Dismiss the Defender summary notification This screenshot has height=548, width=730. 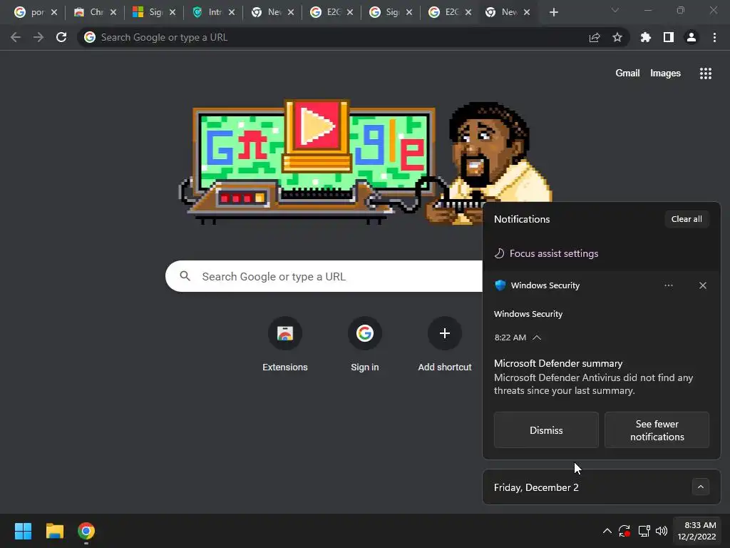coord(546,430)
